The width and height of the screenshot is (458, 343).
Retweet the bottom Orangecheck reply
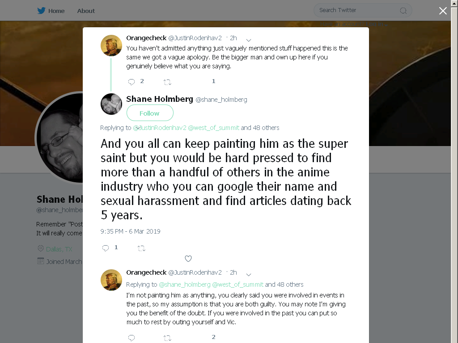pos(167,338)
